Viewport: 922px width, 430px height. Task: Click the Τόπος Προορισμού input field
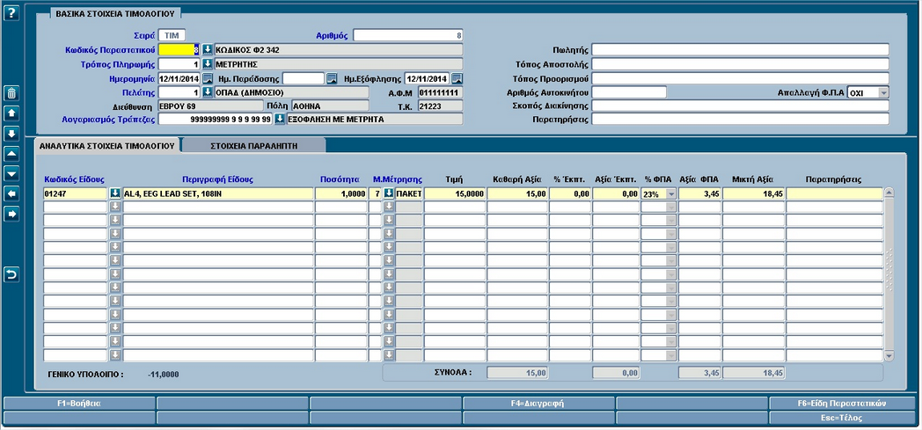pyautogui.click(x=740, y=78)
